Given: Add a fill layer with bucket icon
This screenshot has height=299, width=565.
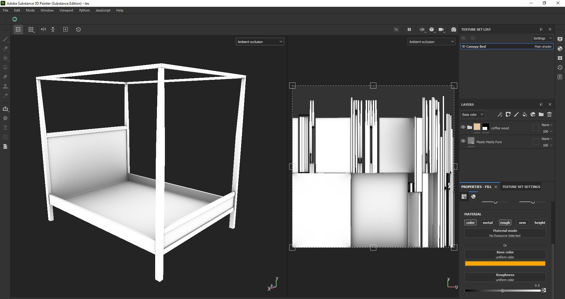Looking at the screenshot, I should coord(525,115).
